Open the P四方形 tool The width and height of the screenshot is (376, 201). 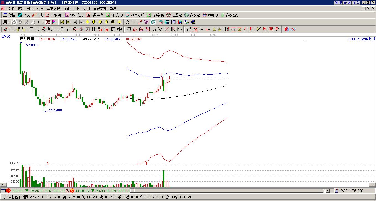pos(54,15)
